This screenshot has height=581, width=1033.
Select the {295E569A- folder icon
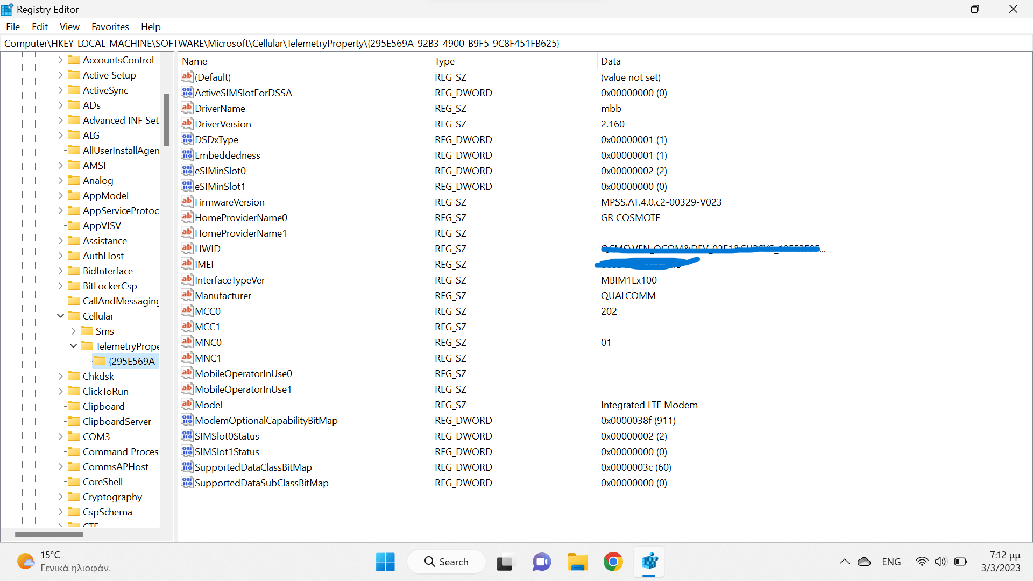[x=100, y=360]
